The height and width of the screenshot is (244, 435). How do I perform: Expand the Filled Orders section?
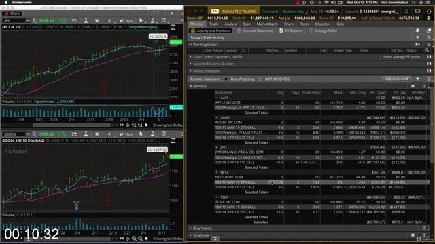click(190, 57)
